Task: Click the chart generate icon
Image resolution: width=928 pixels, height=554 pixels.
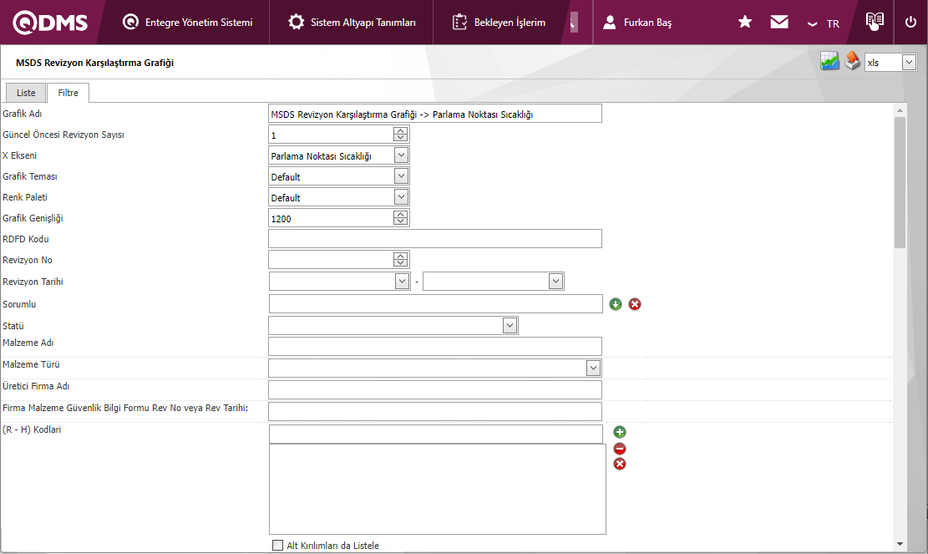Action: pos(829,62)
